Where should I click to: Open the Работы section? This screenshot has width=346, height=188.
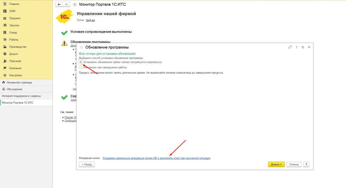(14, 40)
